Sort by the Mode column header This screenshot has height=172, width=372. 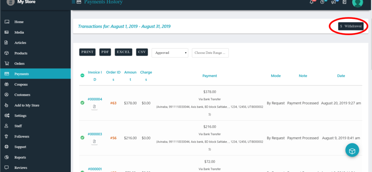[x=276, y=76]
